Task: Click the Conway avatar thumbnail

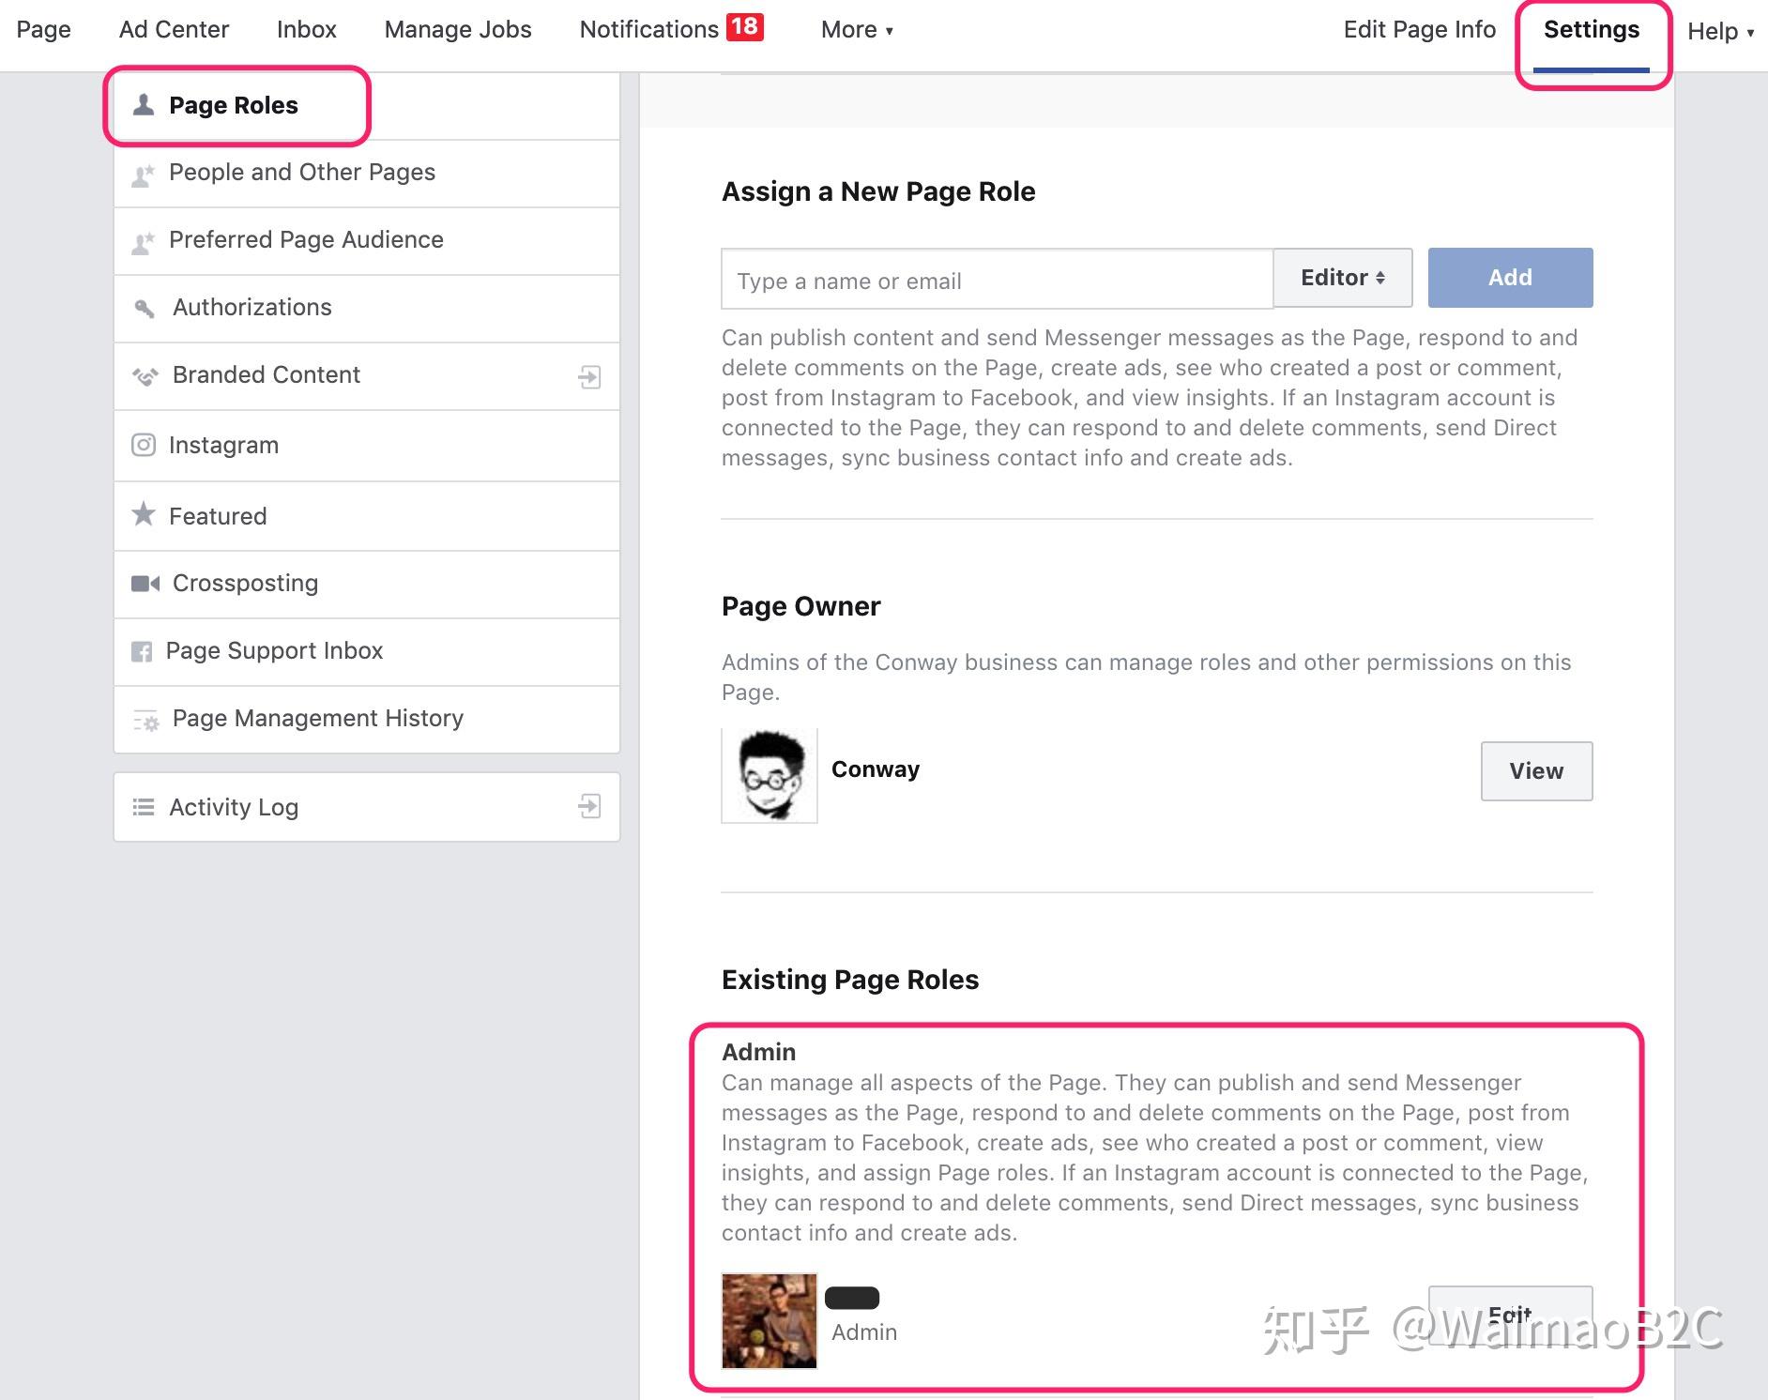Action: pos(770,776)
